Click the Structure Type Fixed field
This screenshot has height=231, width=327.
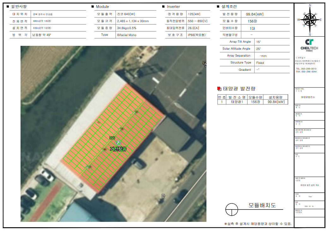260,63
